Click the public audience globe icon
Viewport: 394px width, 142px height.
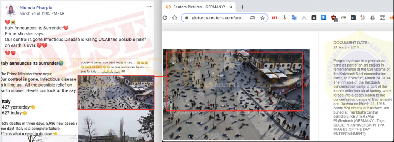pyautogui.click(x=62, y=13)
